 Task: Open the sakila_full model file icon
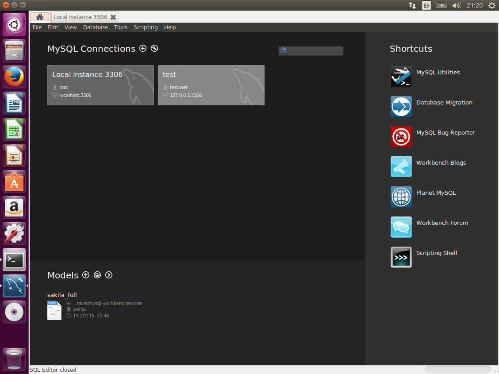[x=54, y=310]
